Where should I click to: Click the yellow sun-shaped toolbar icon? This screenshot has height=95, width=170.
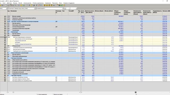21,5
